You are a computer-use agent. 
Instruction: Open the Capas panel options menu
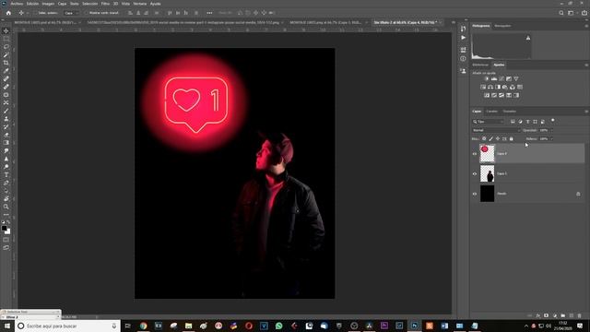586,112
